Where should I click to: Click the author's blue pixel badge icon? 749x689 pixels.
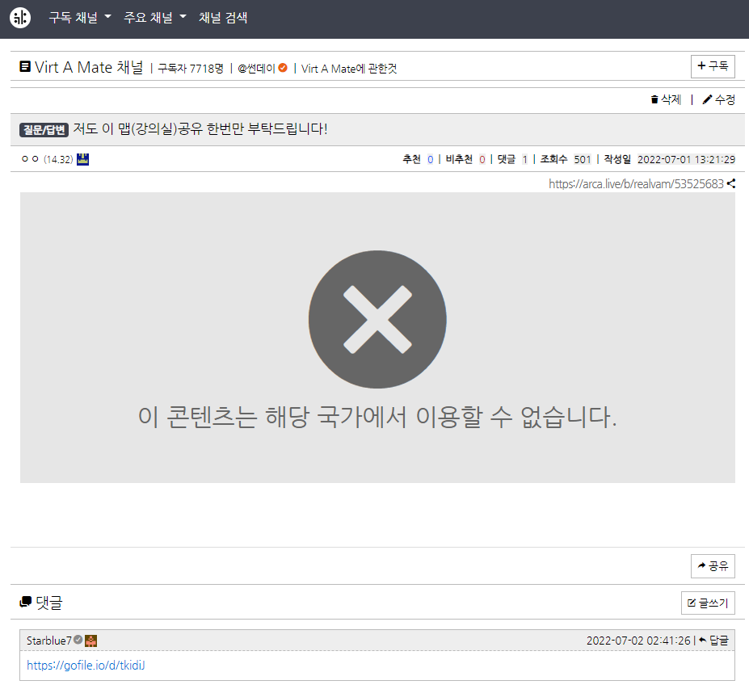(82, 159)
